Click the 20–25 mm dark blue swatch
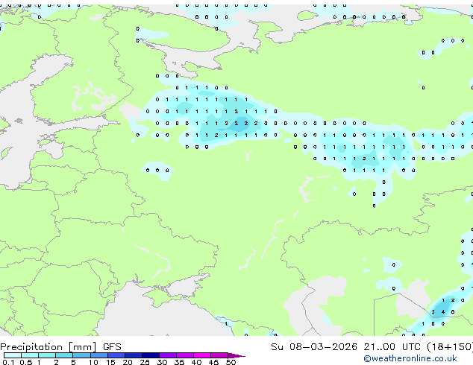473x365 pixels. 134,355
